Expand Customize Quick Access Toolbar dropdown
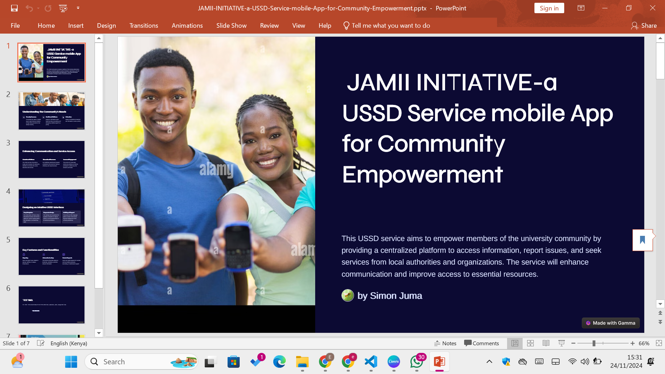 pos(78,8)
